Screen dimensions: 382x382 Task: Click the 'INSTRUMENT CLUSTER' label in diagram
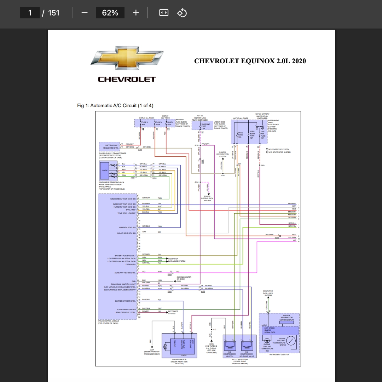279,354
